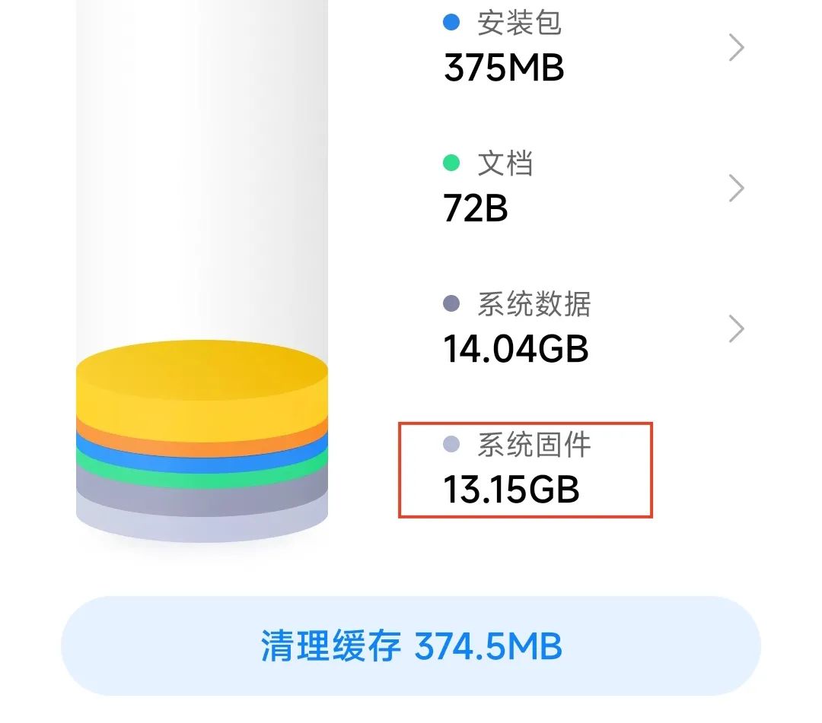Expand the 安装包 details with its chevron
822x723 pixels.
(736, 47)
